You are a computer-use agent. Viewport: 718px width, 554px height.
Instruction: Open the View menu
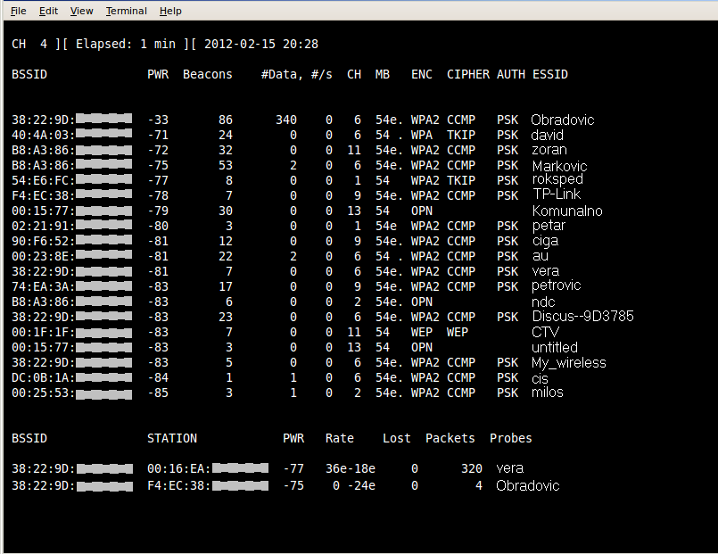tap(81, 11)
